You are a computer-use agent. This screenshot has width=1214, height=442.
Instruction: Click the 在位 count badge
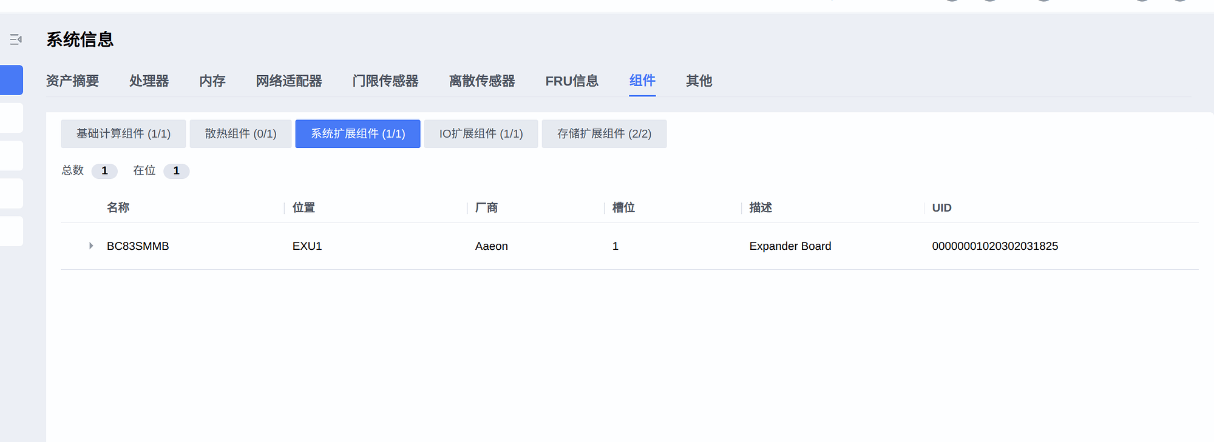click(177, 171)
